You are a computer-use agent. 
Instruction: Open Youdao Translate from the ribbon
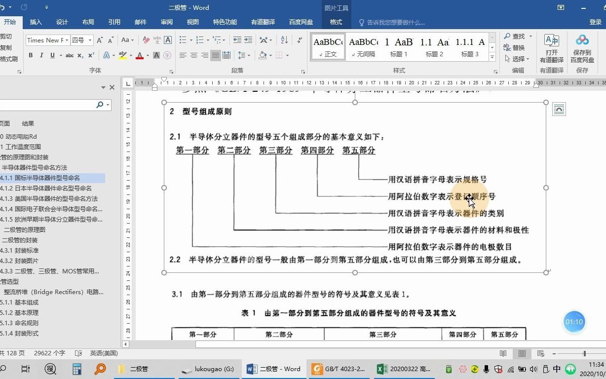[x=551, y=47]
